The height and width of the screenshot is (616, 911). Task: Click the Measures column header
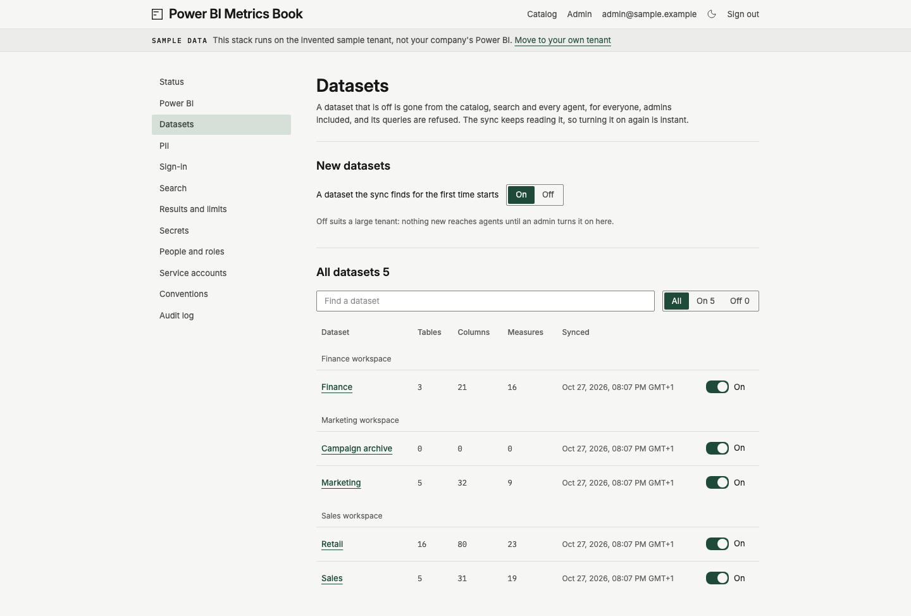(x=525, y=332)
